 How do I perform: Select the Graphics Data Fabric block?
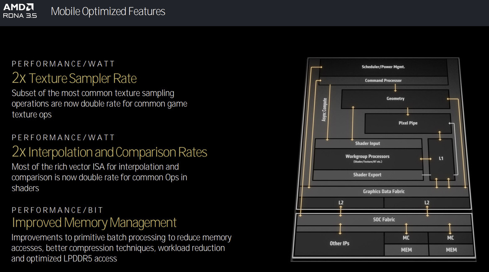384,192
